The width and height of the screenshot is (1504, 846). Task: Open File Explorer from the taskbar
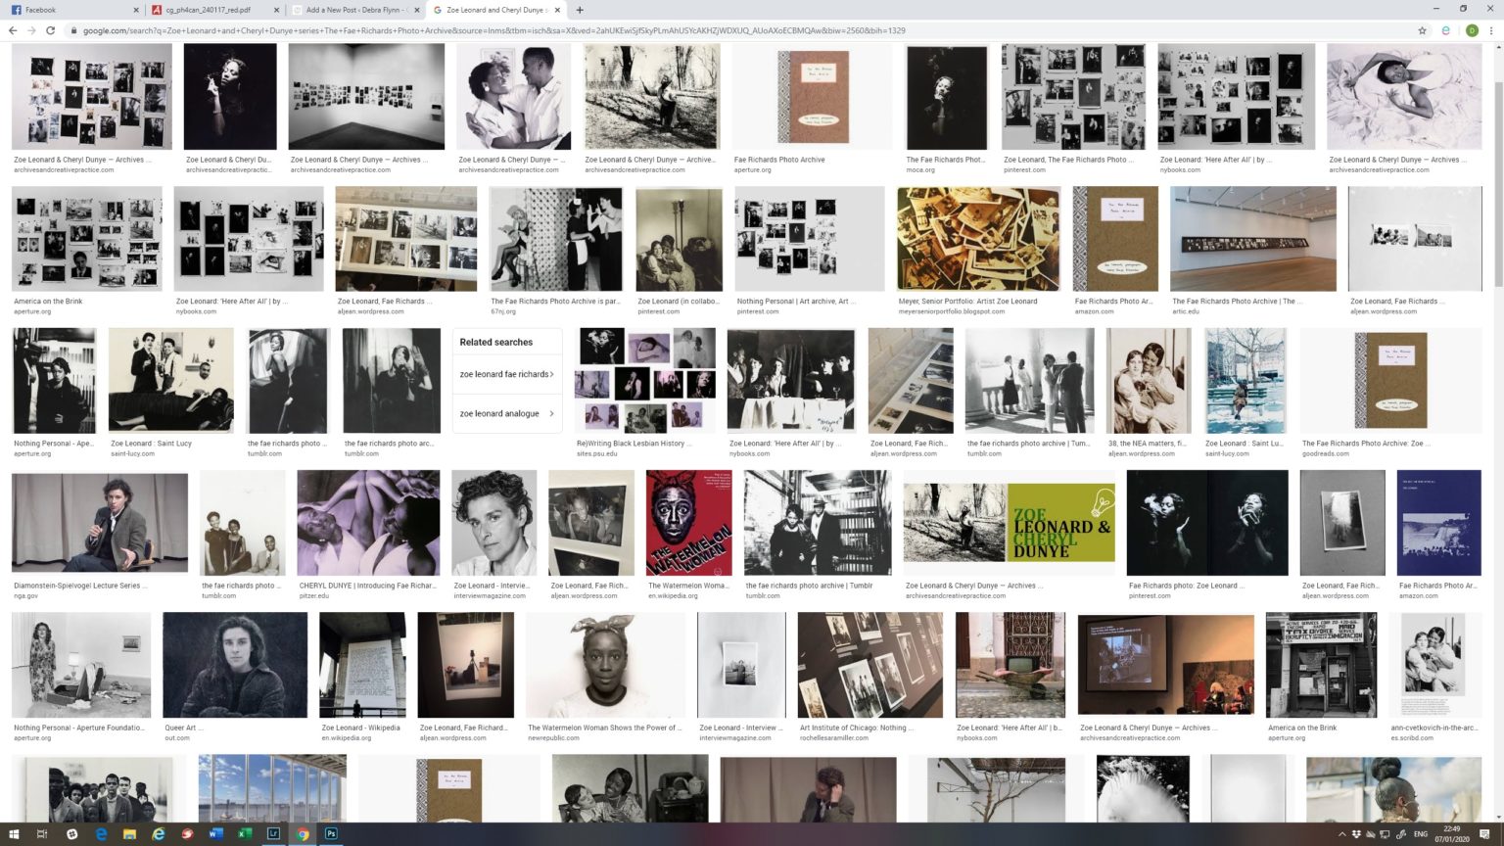128,834
